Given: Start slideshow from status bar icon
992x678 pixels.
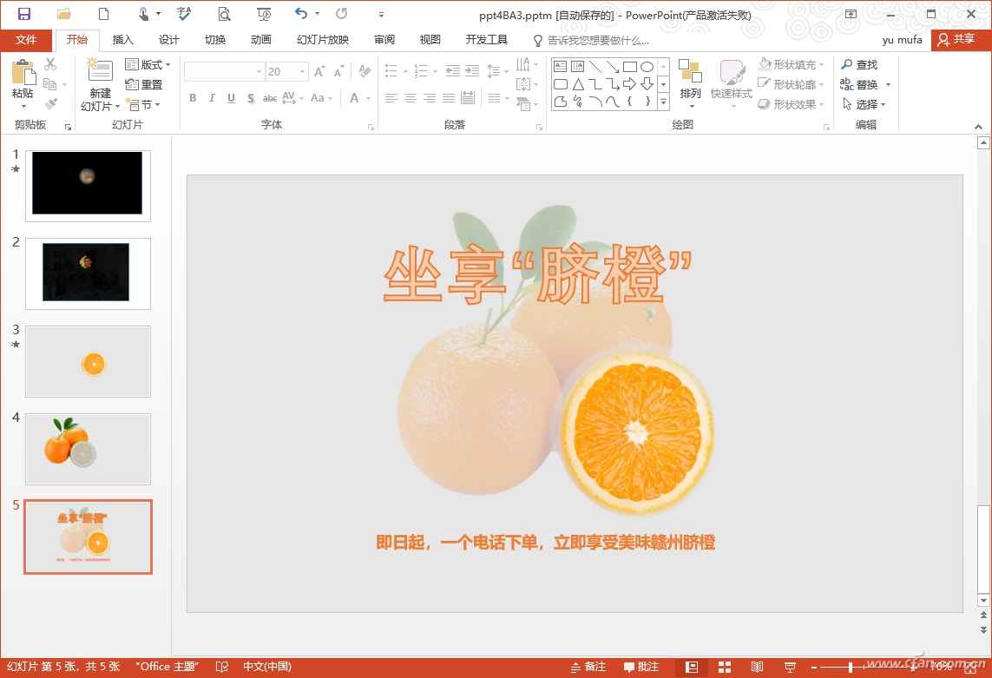Looking at the screenshot, I should [791, 667].
